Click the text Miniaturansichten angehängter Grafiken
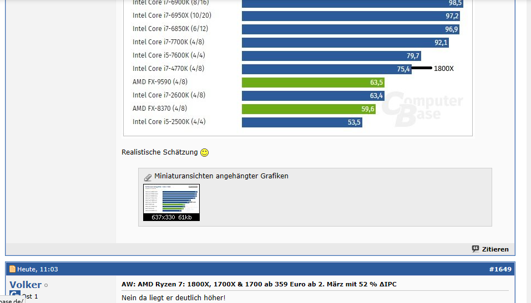The width and height of the screenshot is (531, 303). [x=221, y=176]
